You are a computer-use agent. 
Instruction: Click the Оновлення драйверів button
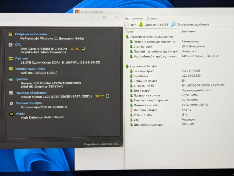[x=190, y=24]
